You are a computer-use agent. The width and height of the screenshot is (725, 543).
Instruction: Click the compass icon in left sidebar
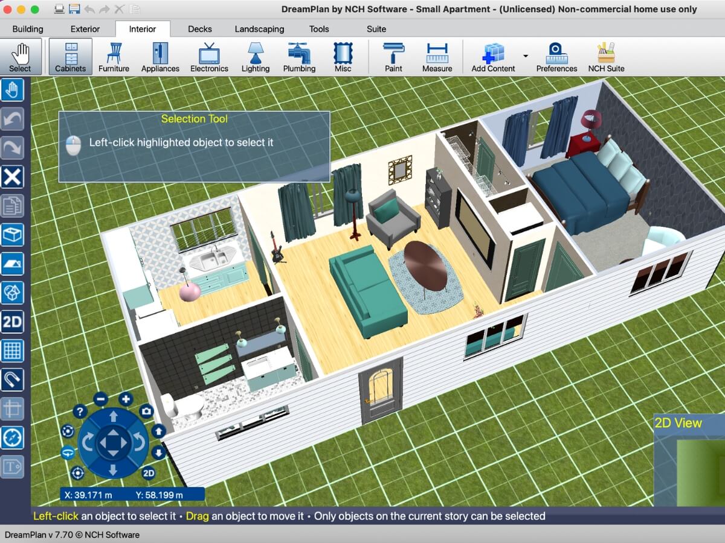coord(13,437)
